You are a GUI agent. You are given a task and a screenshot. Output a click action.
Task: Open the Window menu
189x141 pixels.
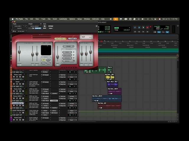[87, 19]
